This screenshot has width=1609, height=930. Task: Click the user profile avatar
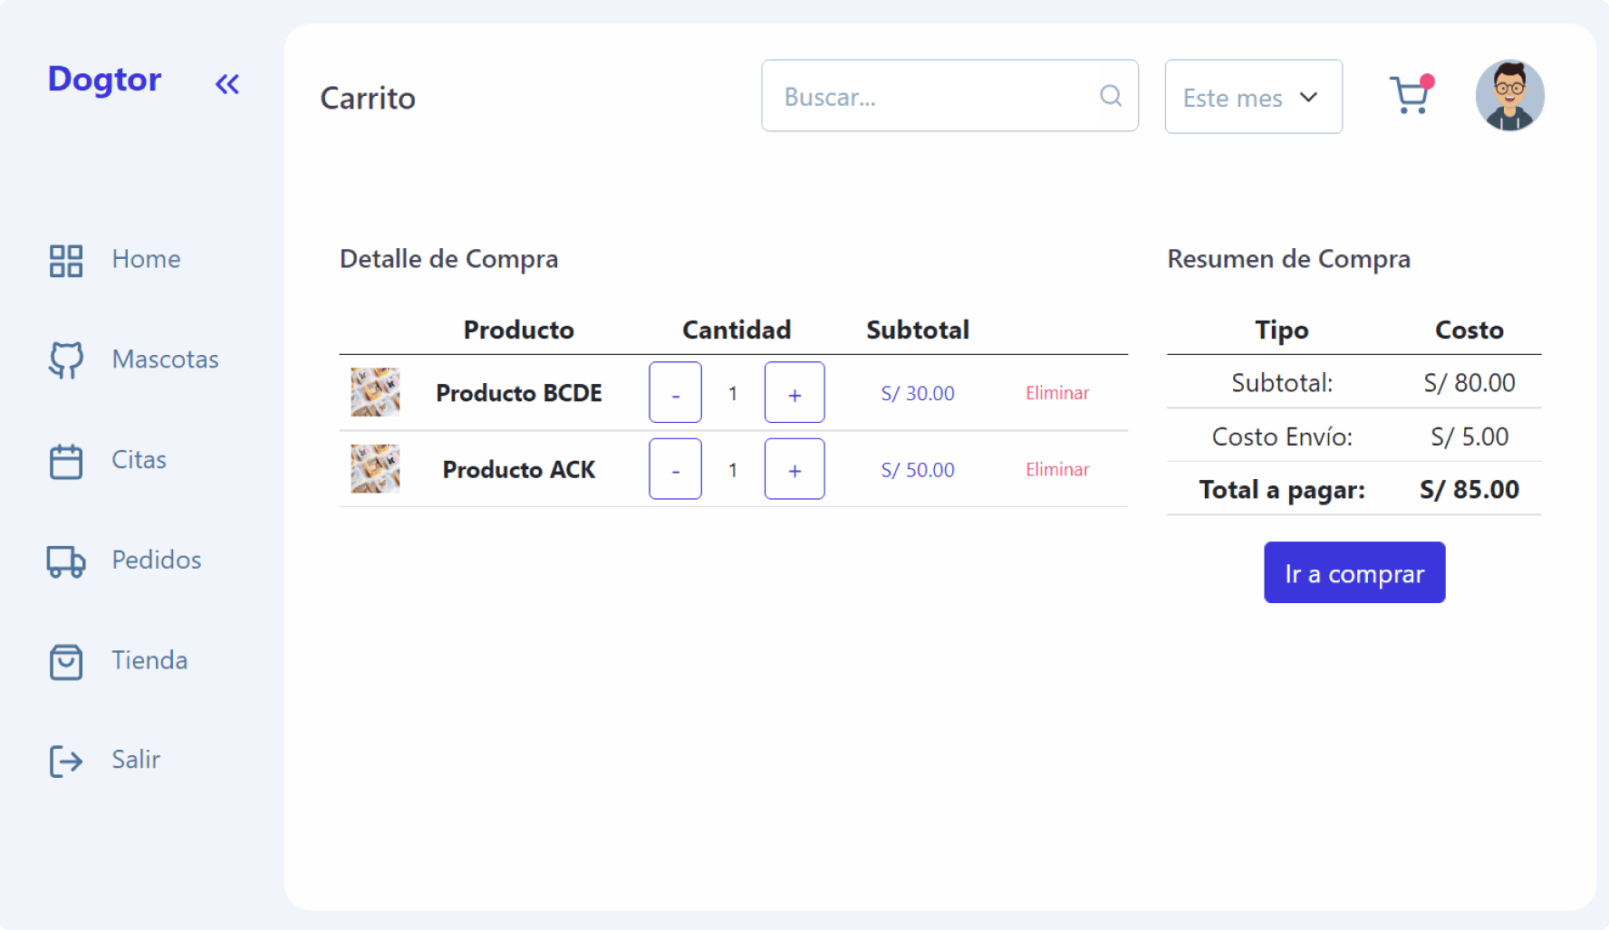pyautogui.click(x=1509, y=96)
